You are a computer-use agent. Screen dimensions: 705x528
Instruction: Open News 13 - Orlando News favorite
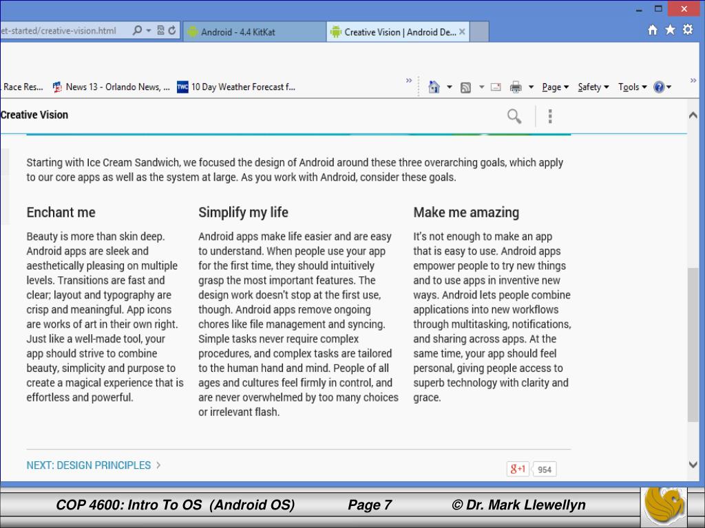[111, 87]
